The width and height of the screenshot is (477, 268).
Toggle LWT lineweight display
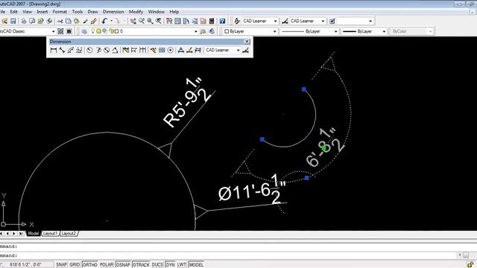click(182, 265)
